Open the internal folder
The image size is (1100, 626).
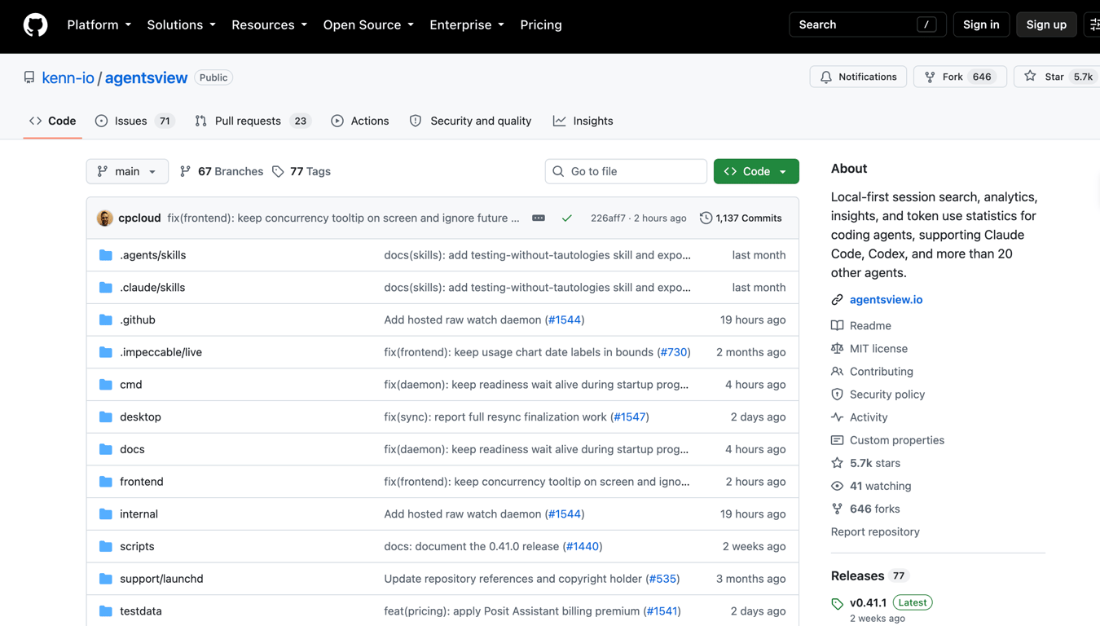click(x=139, y=514)
